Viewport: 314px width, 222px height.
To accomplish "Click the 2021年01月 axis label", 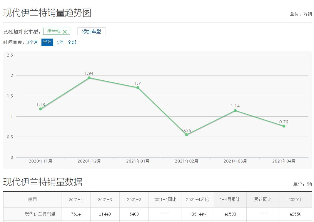I will (x=138, y=161).
